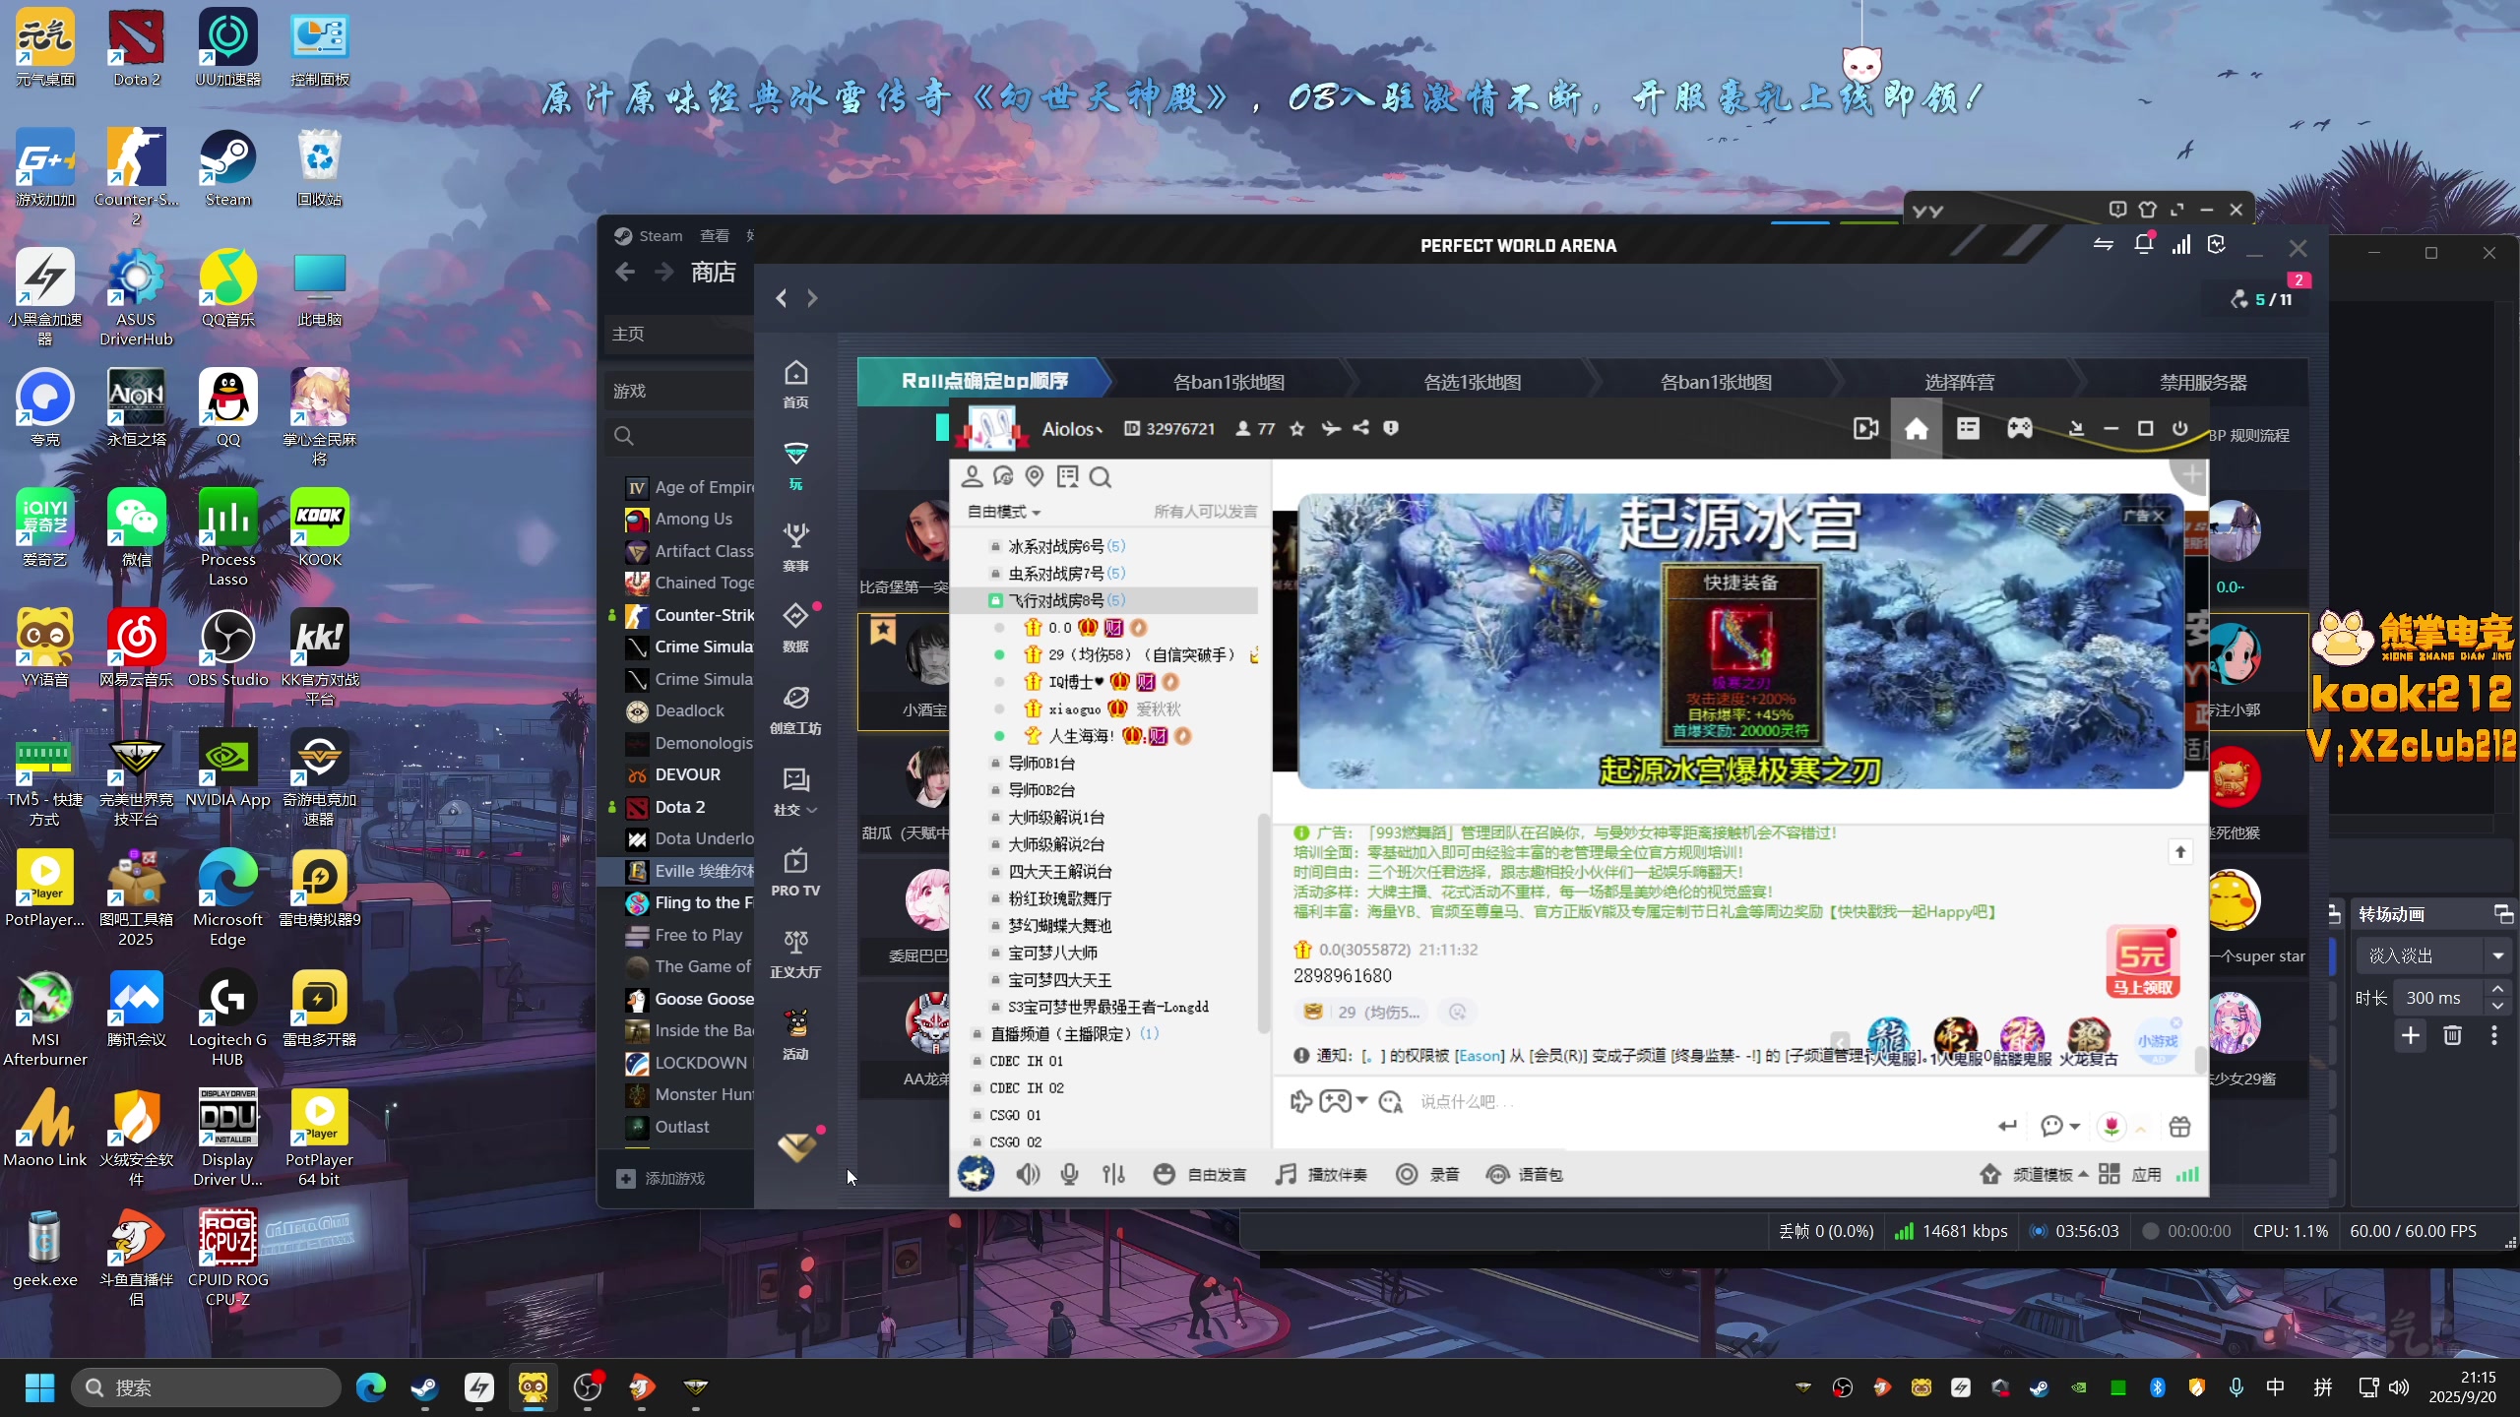2520x1417 pixels.
Task: Click the gift box icon in chat bar
Action: pos(2179,1127)
